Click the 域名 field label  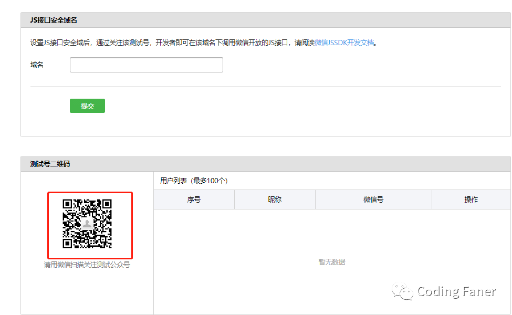tap(37, 65)
